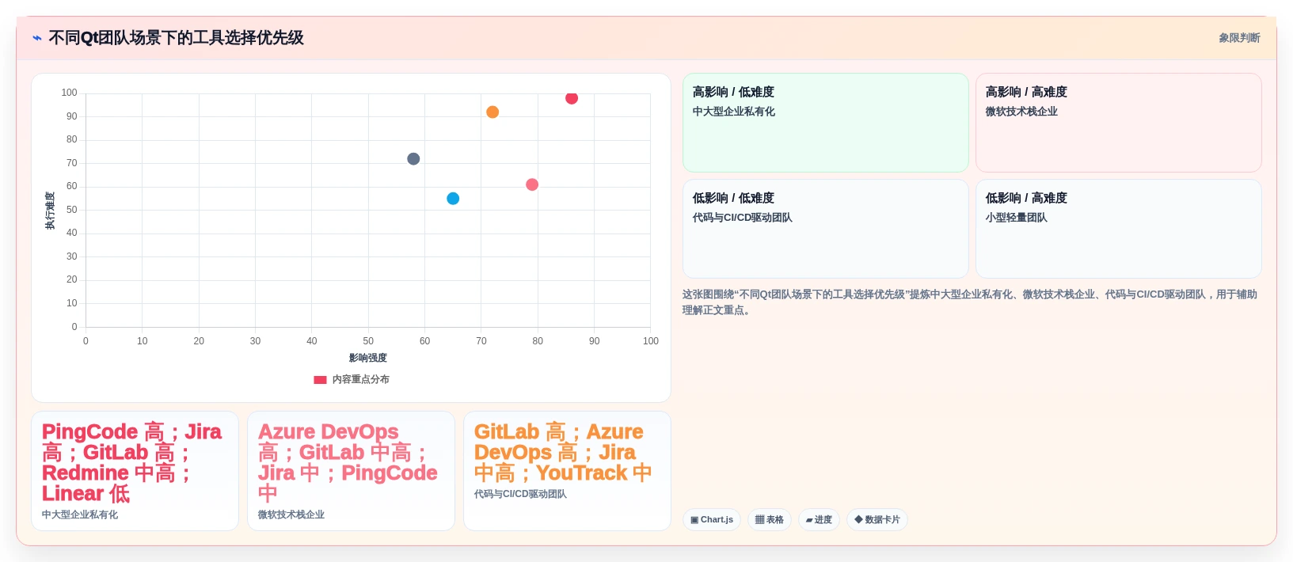Click 代码与CI/CD驱动团队 text in quadrant card
1293x562 pixels.
pyautogui.click(x=743, y=218)
